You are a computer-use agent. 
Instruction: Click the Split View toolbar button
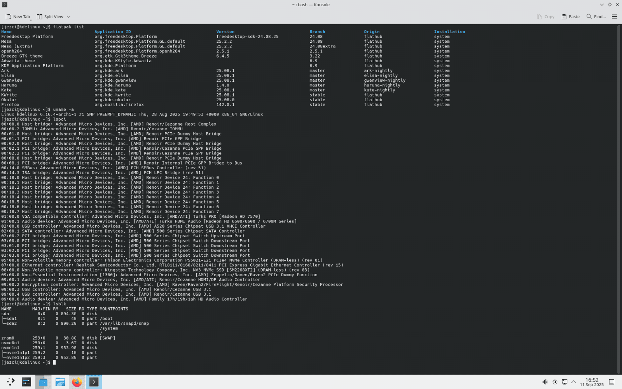point(50,17)
